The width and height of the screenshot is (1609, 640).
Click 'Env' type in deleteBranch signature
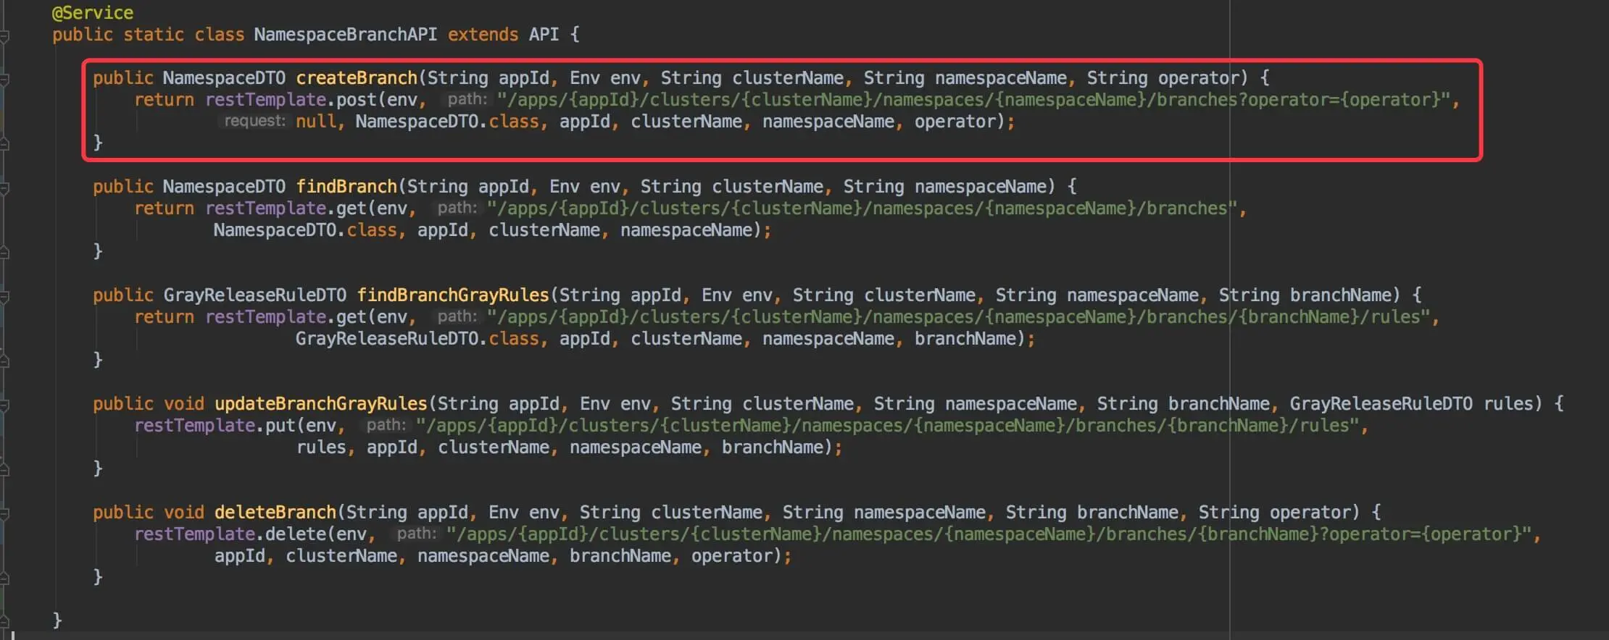503,512
